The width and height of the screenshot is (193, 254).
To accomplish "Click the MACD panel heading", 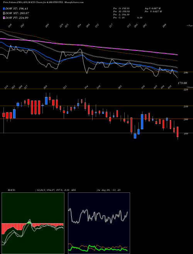I will point(11,190).
